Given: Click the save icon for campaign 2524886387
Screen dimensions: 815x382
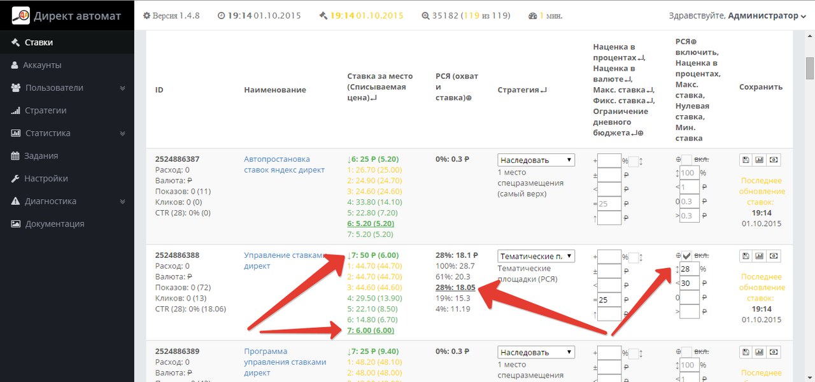Looking at the screenshot, I should tap(745, 160).
